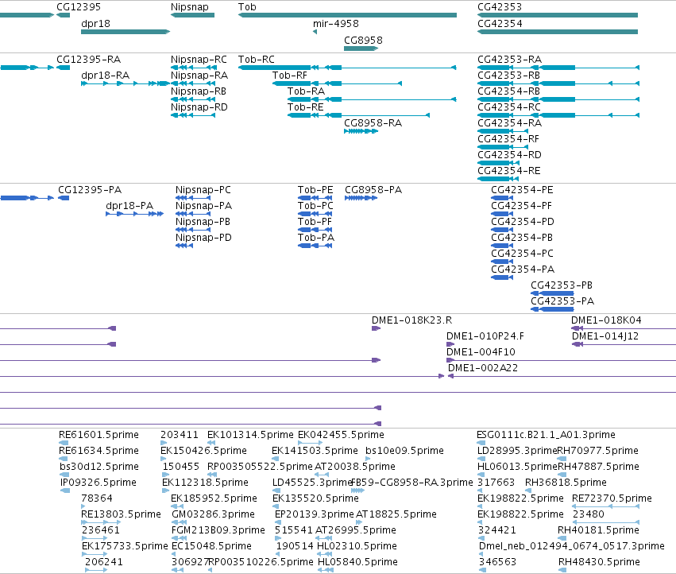Click the Nipsnap gene label
This screenshot has height=574, width=676.
pos(190,7)
